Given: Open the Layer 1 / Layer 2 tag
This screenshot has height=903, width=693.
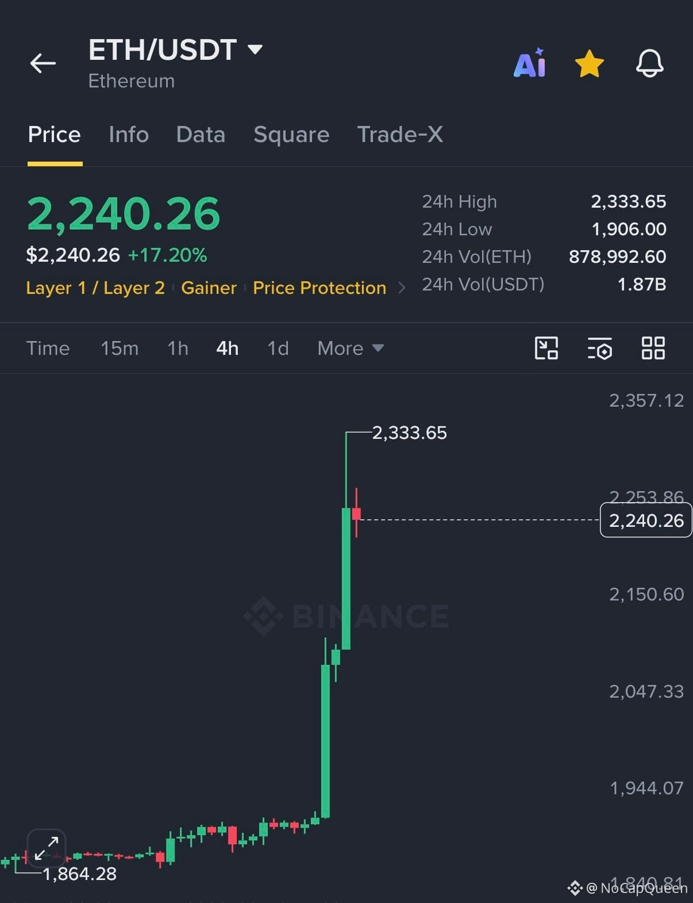Looking at the screenshot, I should click(95, 288).
